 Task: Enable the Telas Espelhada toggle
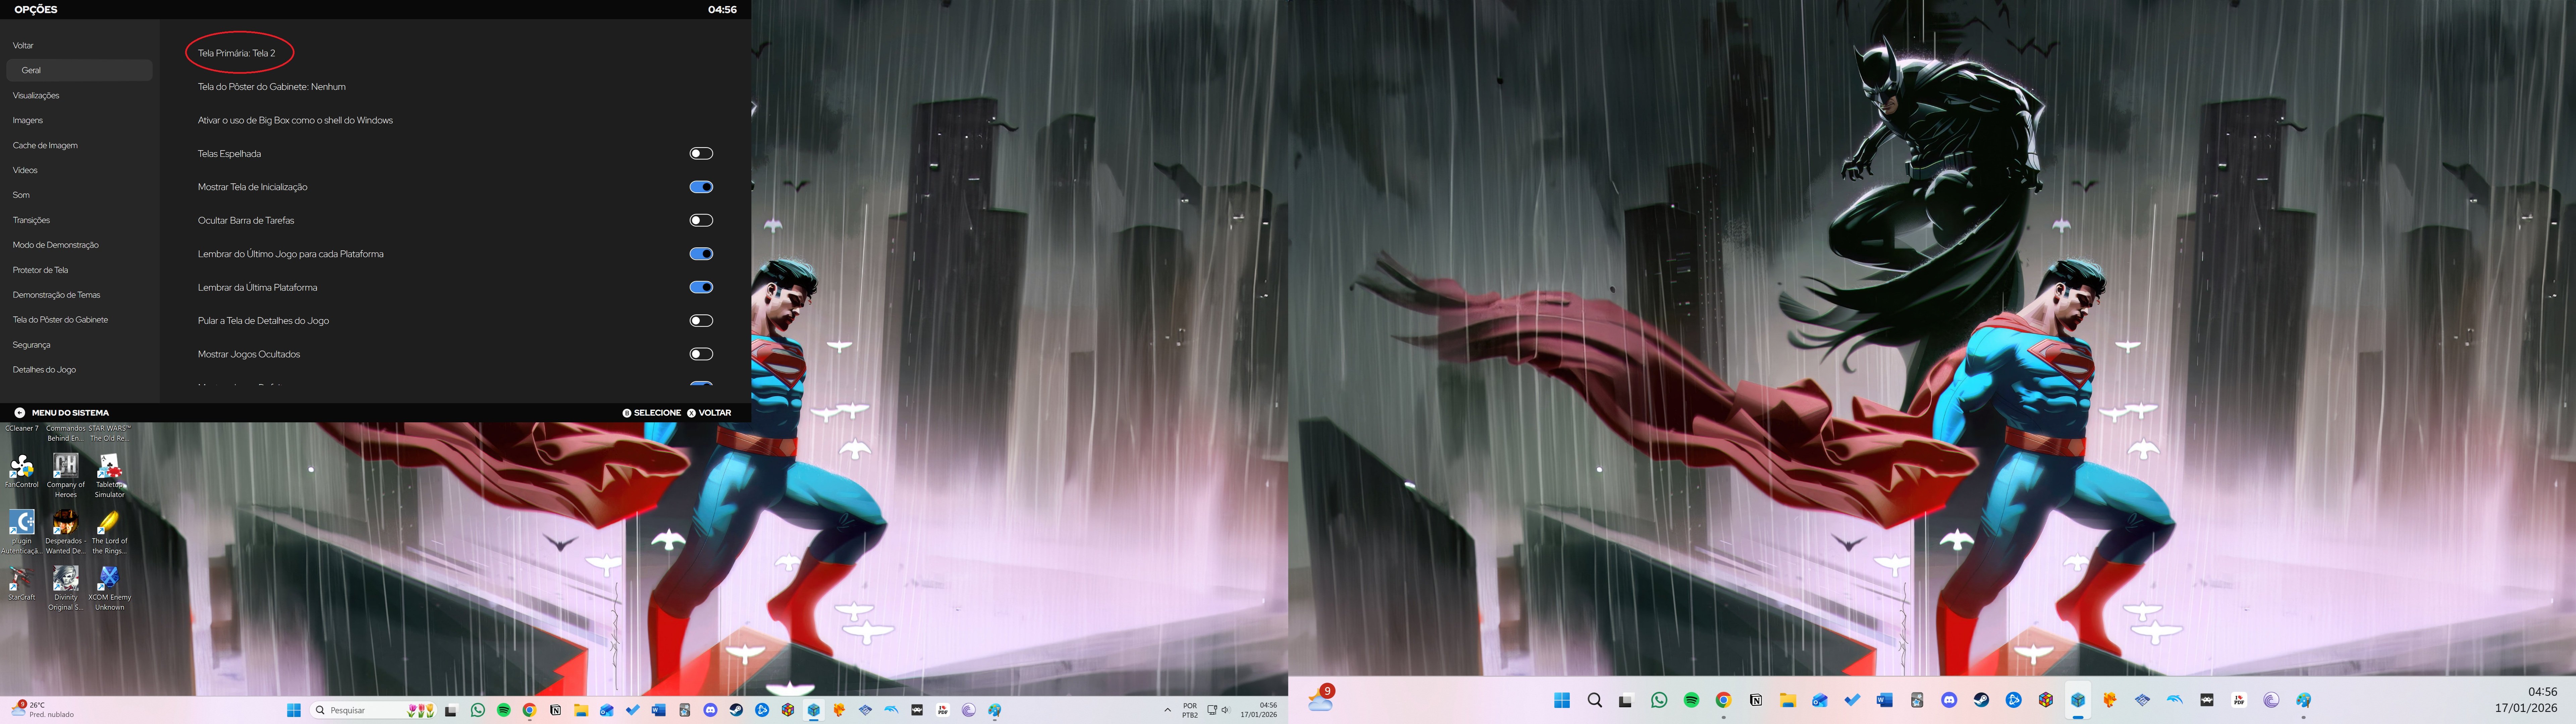pyautogui.click(x=701, y=153)
